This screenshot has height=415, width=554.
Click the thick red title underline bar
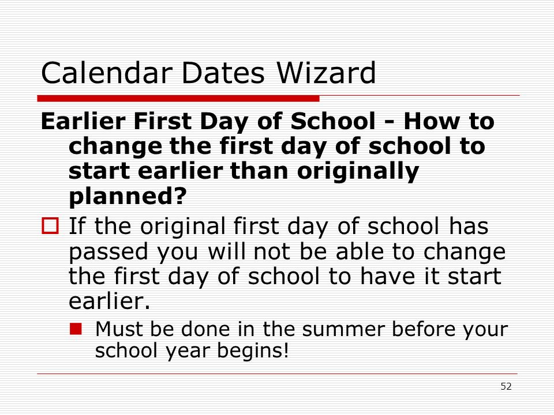[178, 99]
